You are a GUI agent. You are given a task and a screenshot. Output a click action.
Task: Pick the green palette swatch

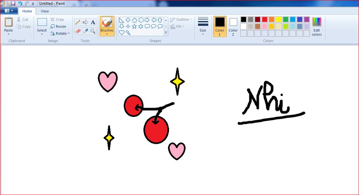coord(285,20)
